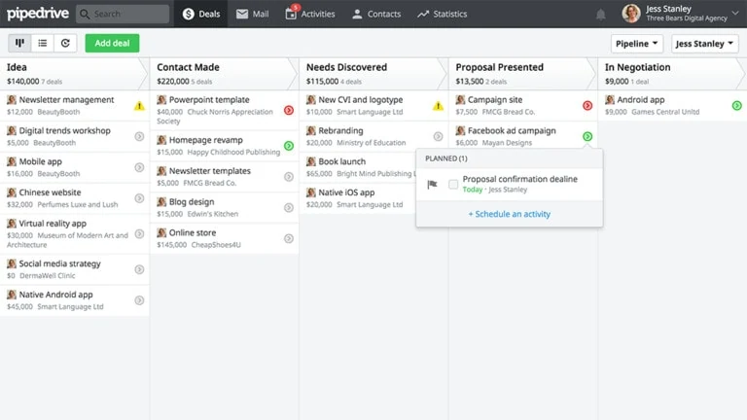
Task: Click activity arrow on Social media strategy
Action: click(x=139, y=269)
